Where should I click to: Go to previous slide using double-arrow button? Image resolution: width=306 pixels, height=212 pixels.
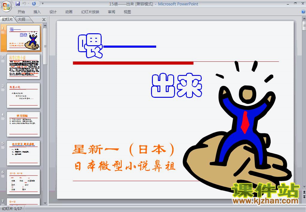(304, 193)
